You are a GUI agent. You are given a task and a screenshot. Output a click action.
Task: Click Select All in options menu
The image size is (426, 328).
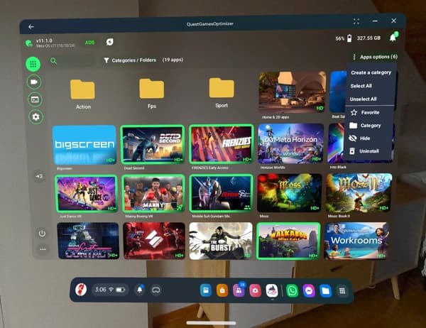coord(362,86)
